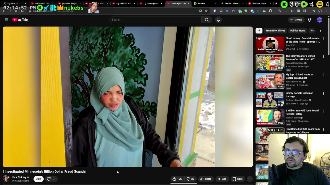This screenshot has height=185, width=330.
Task: Open options for Jimmy Corsetti video
Action: pos(323,94)
